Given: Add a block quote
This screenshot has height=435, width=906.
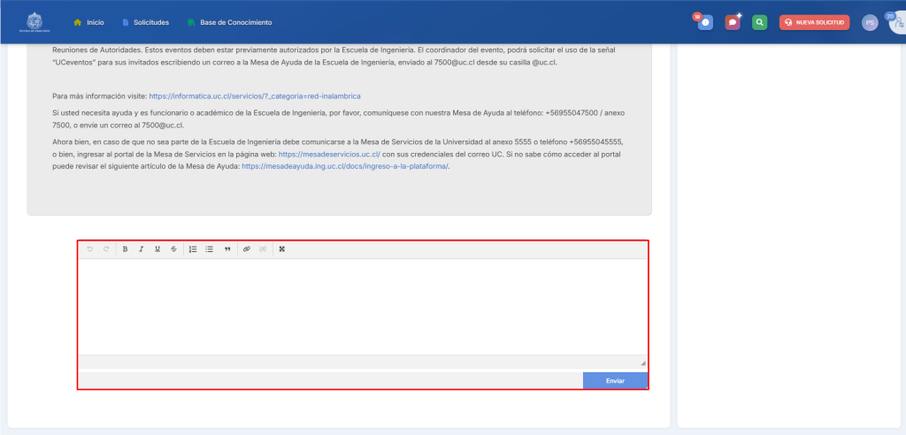Looking at the screenshot, I should click(227, 249).
